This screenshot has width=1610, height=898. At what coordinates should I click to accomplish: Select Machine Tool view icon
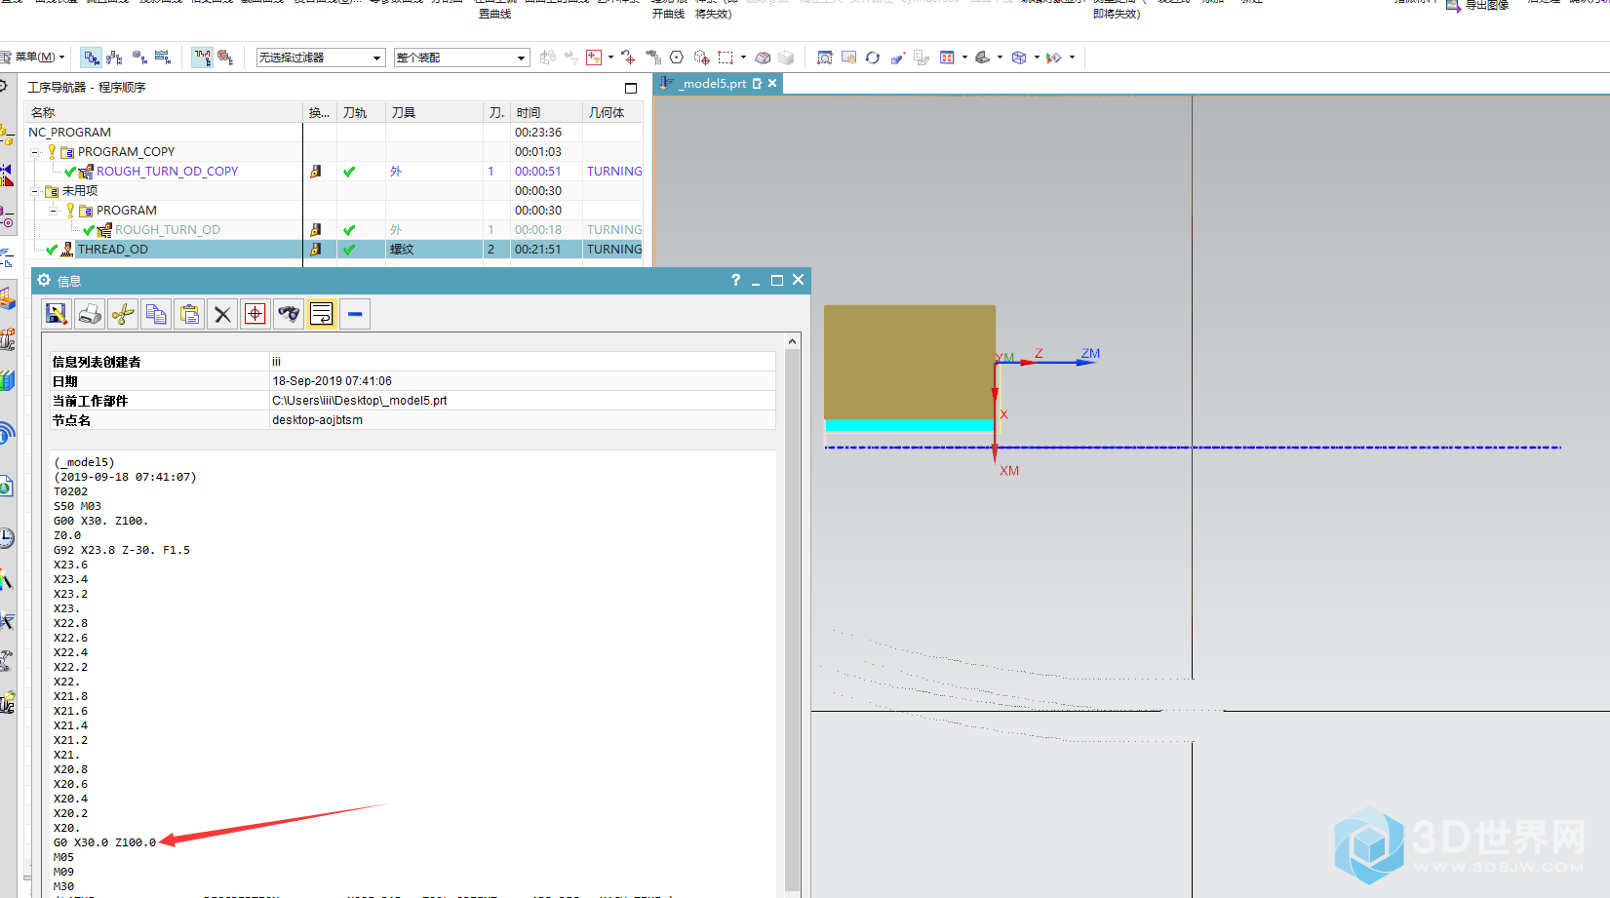coord(115,58)
